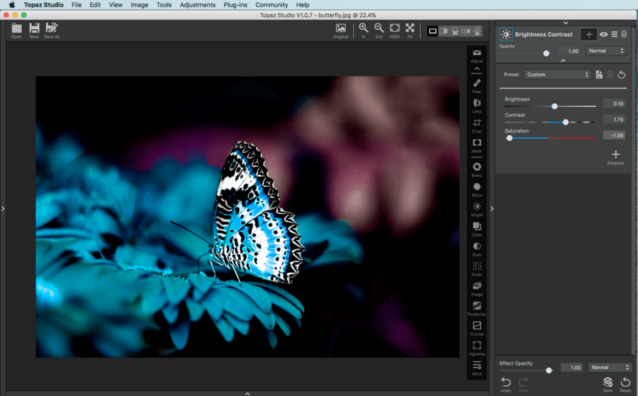Redo the last undone change
Image resolution: width=638 pixels, height=396 pixels.
tap(523, 384)
